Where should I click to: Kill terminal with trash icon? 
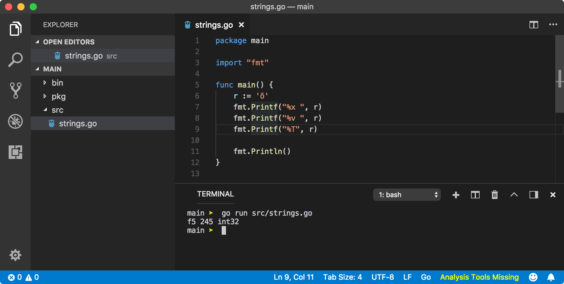[x=495, y=195]
